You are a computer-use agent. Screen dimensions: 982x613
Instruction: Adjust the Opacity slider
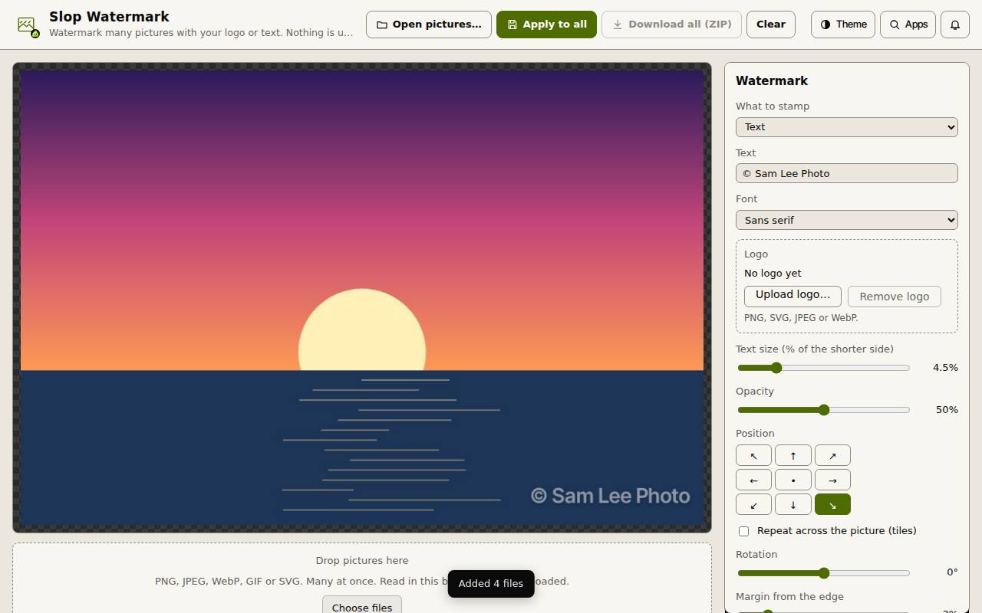(x=823, y=410)
